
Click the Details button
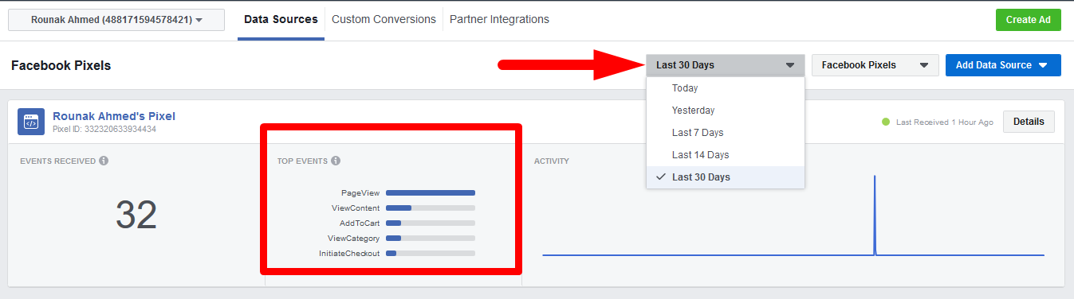pyautogui.click(x=1029, y=122)
